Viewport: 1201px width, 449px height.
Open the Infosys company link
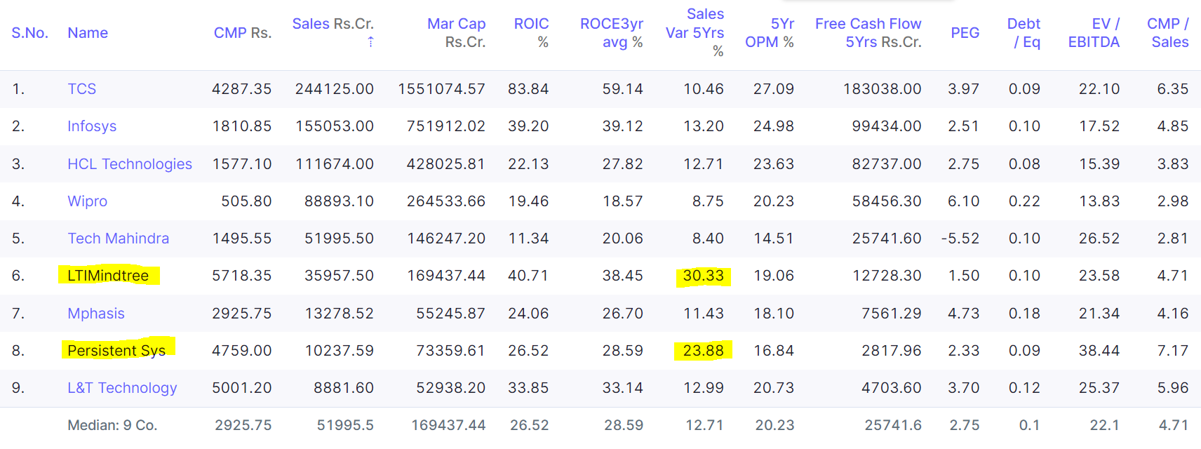(x=92, y=126)
